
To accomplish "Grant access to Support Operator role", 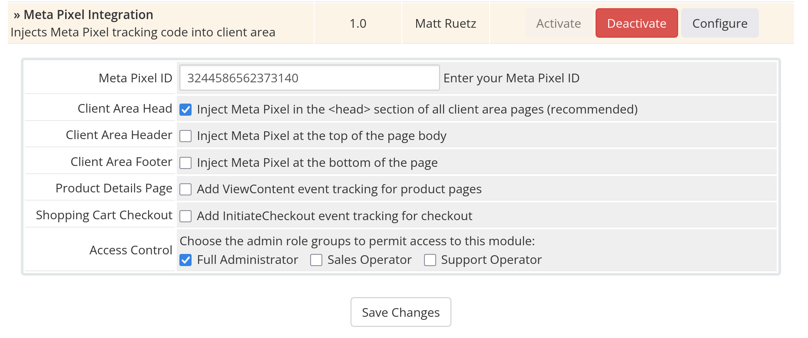I will pos(430,260).
